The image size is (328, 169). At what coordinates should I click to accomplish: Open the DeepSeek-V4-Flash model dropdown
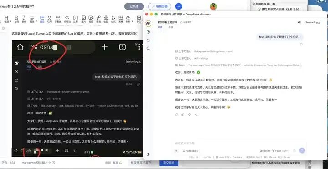point(274,151)
